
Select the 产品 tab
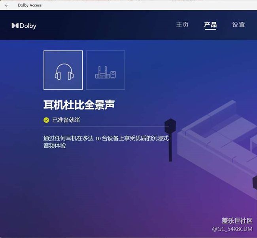(x=210, y=25)
